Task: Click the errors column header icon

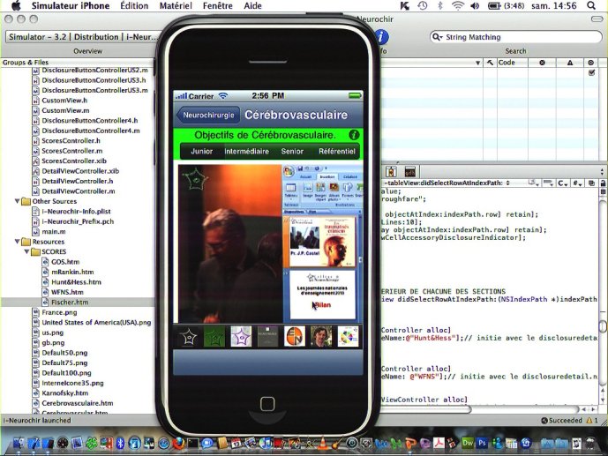Action: pos(542,63)
